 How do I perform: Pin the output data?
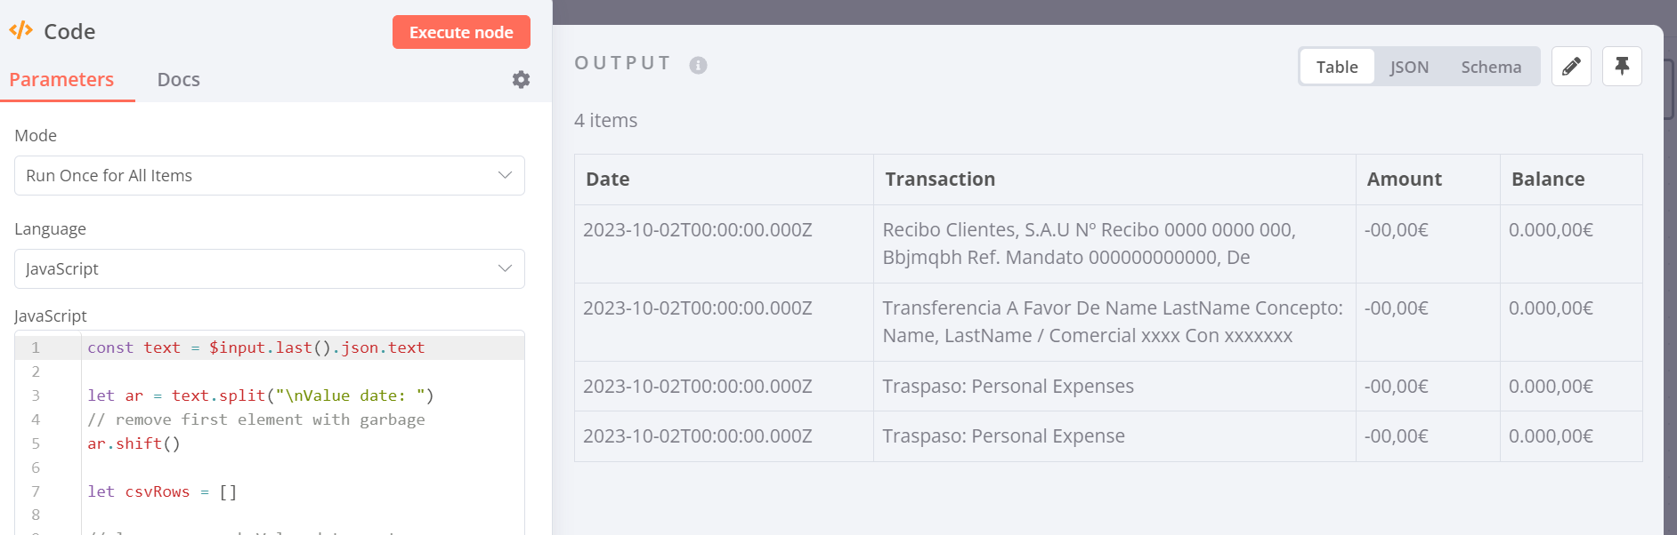1622,67
